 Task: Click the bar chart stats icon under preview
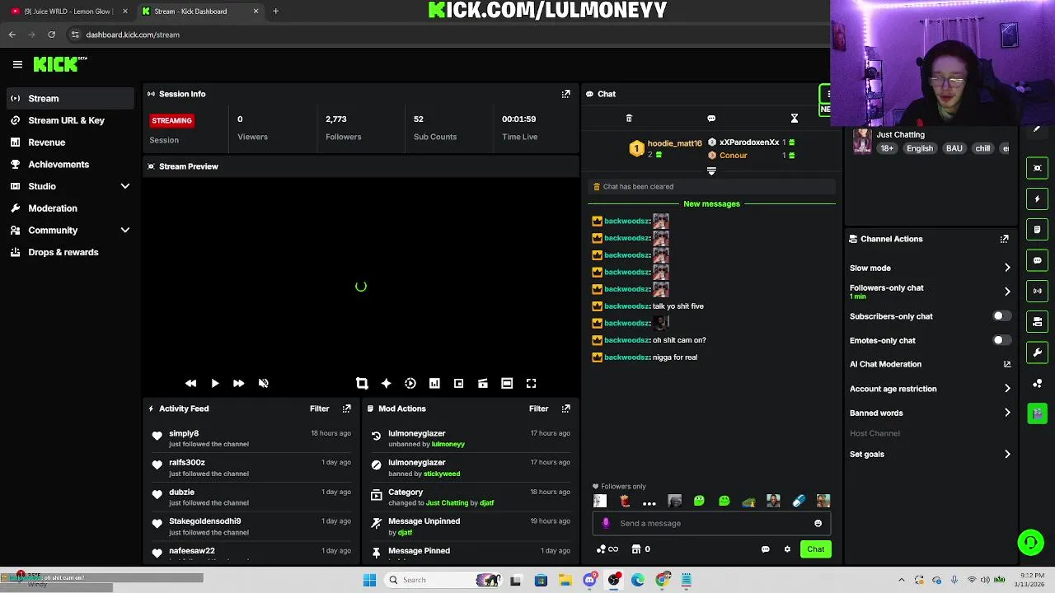pyautogui.click(x=434, y=384)
